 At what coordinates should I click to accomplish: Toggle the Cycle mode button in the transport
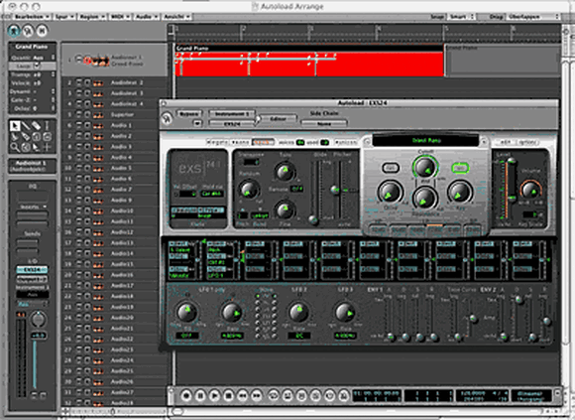pyautogui.click(x=274, y=396)
